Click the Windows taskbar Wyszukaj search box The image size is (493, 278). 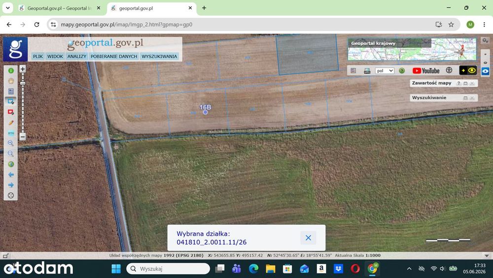(x=168, y=269)
